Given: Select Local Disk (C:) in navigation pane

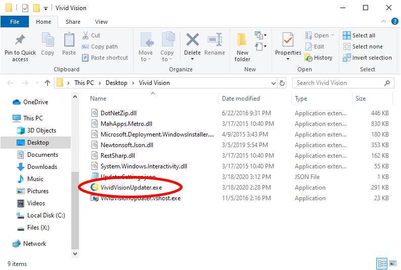Looking at the screenshot, I should tap(41, 215).
